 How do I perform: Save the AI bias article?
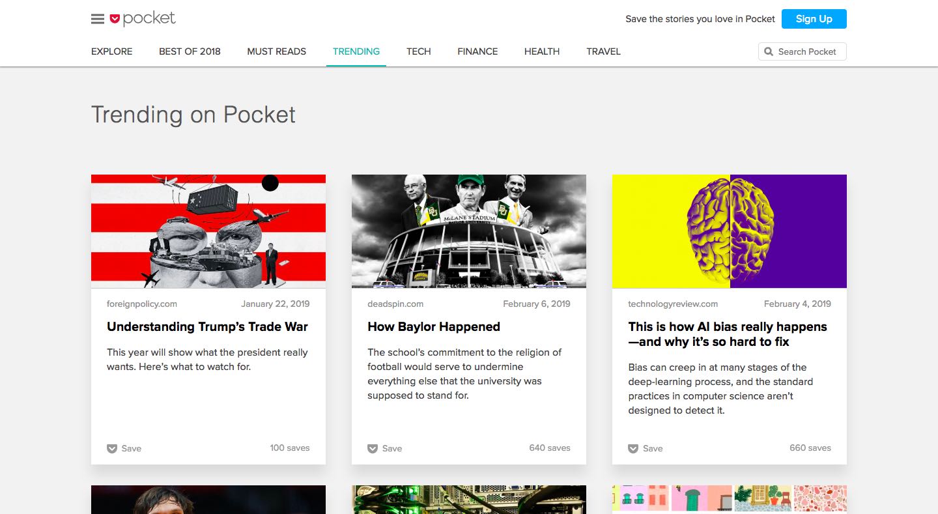click(645, 448)
